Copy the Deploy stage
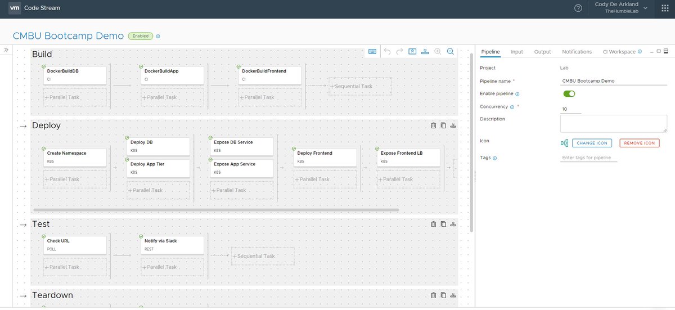The height and width of the screenshot is (310, 675). point(443,125)
